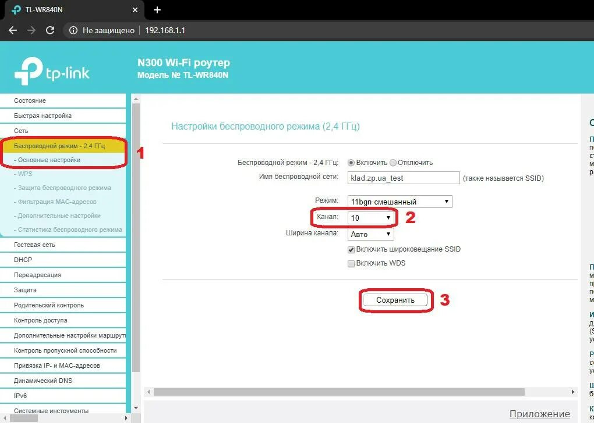Click the wireless network name field
This screenshot has height=423, width=594.
(404, 178)
